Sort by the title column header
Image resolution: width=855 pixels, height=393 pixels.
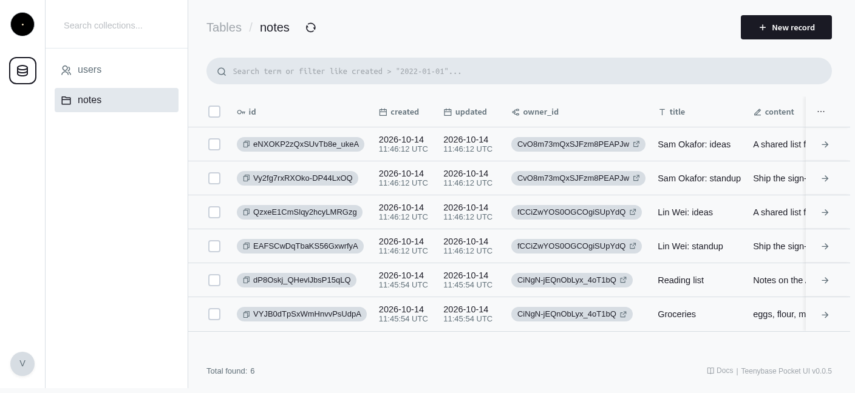tap(672, 112)
